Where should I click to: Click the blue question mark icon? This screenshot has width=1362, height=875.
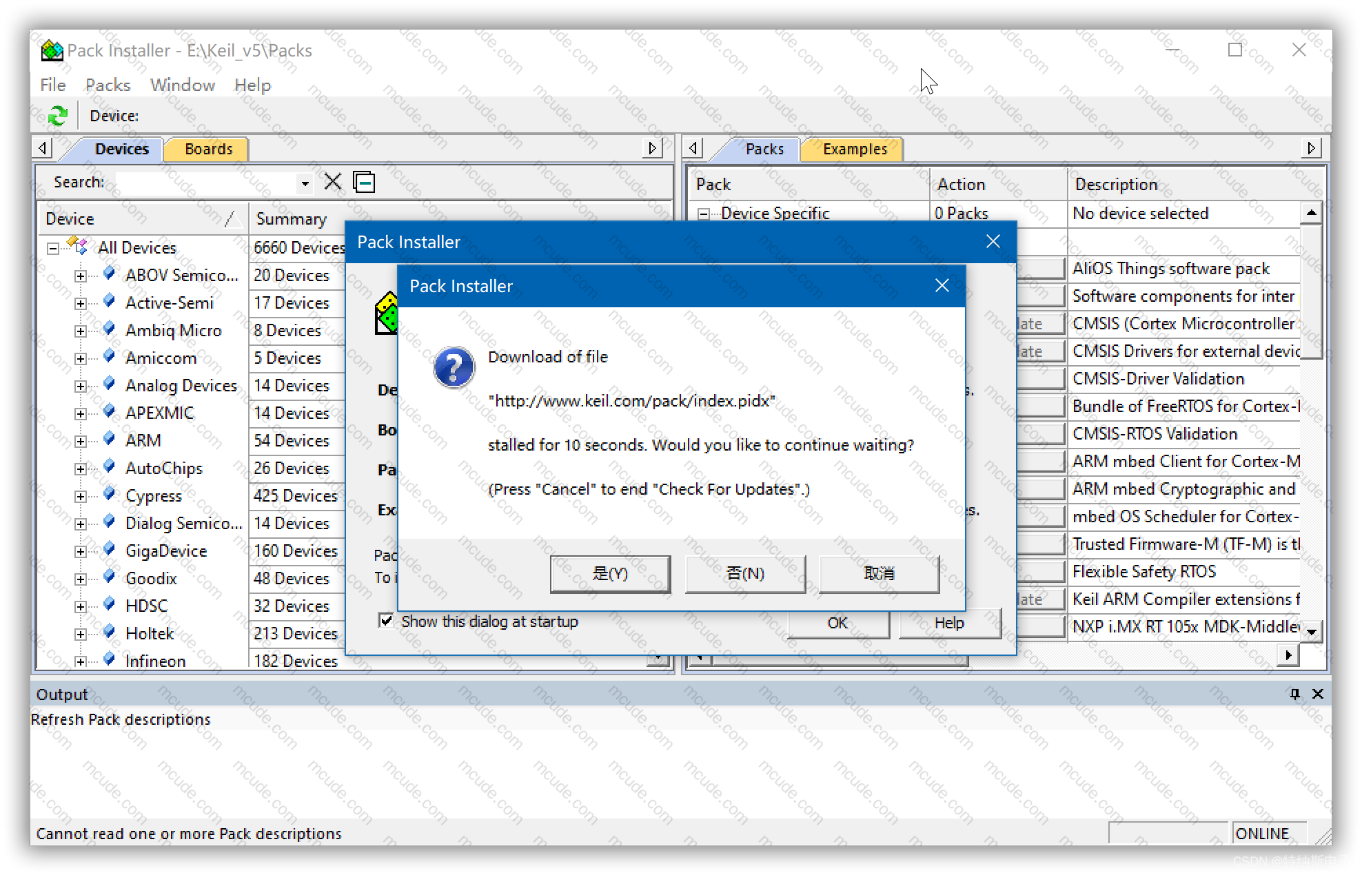click(x=453, y=367)
